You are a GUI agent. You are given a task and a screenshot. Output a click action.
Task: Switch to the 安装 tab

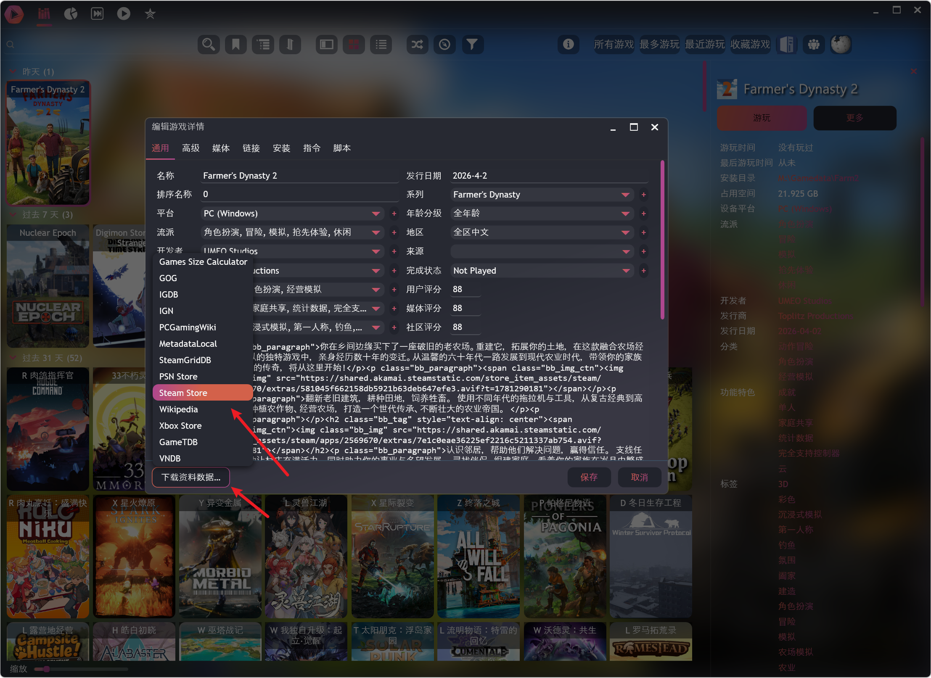coord(281,148)
